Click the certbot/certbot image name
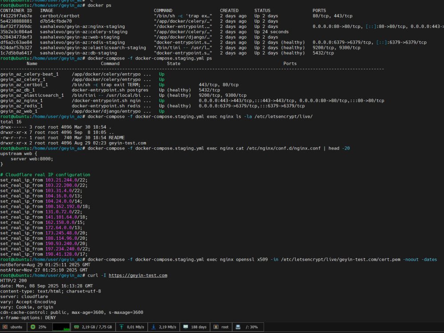 pyautogui.click(x=60, y=16)
